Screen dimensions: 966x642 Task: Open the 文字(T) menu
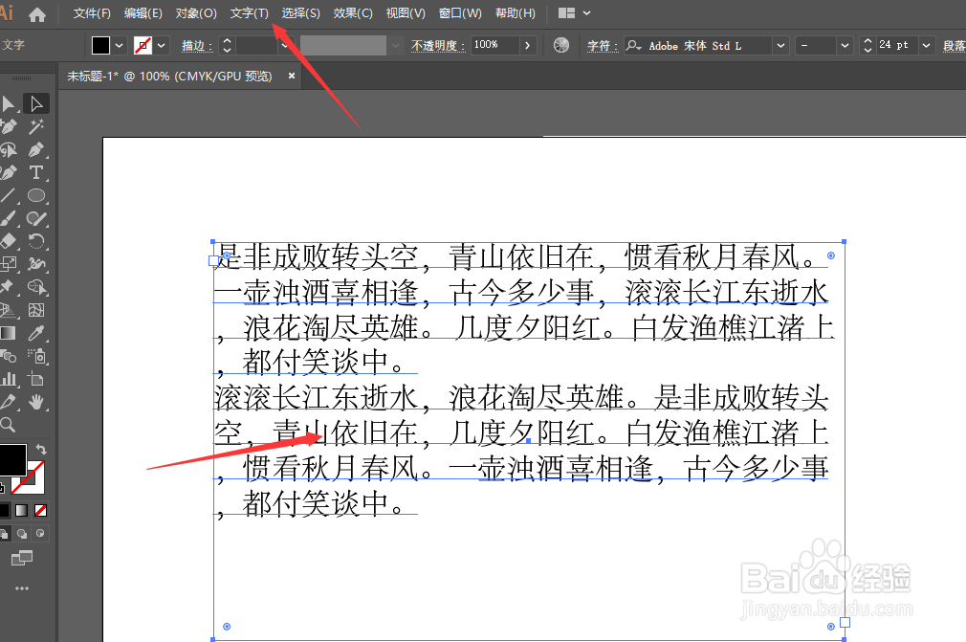(x=249, y=12)
